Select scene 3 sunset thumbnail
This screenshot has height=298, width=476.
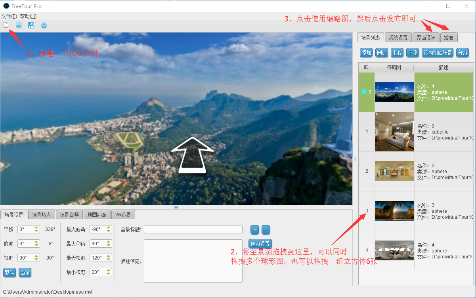[x=394, y=211]
